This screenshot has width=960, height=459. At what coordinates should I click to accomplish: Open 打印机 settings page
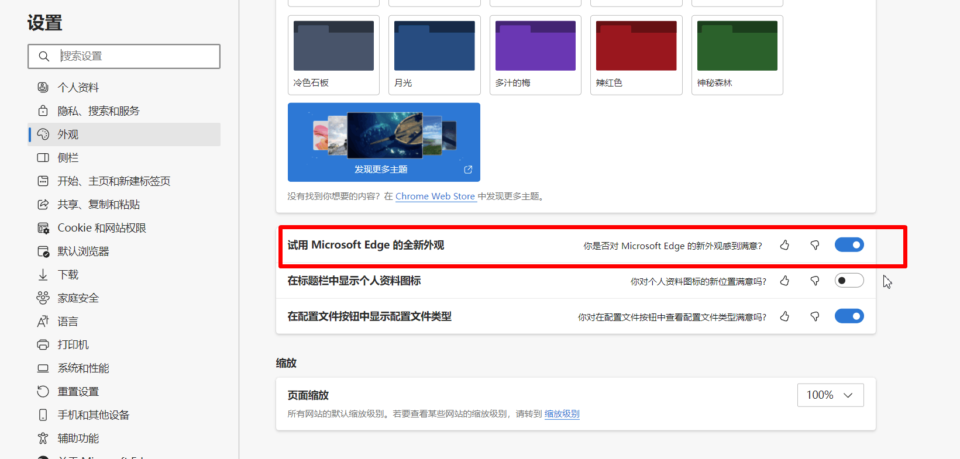124,344
